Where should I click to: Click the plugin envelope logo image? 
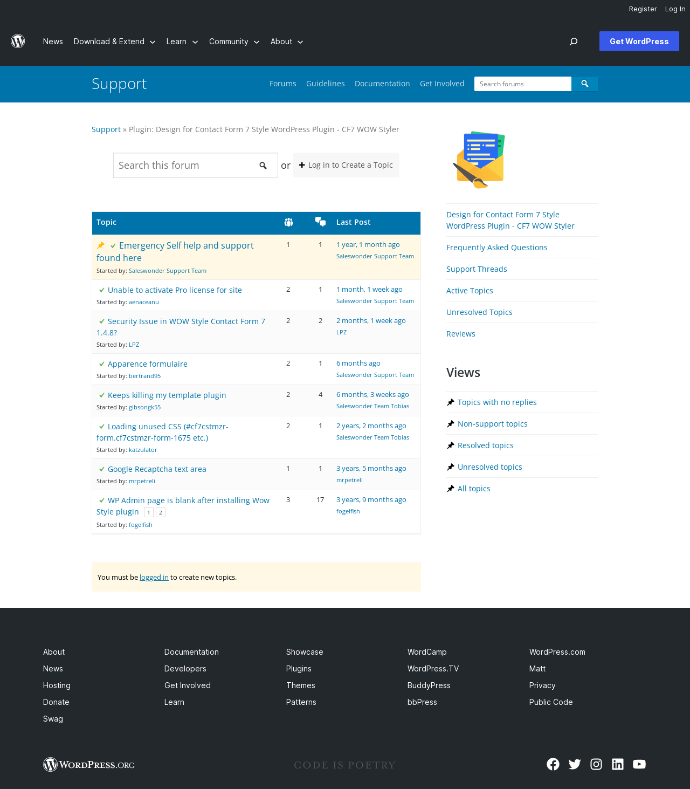coord(479,160)
